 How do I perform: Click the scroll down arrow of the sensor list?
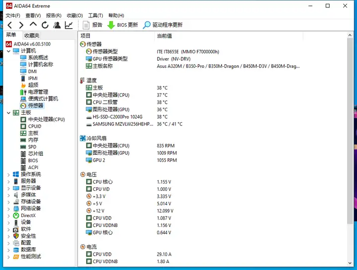coord(350,263)
